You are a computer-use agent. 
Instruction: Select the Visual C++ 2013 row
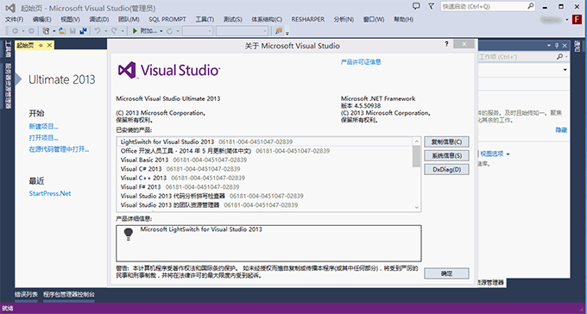tap(265, 178)
